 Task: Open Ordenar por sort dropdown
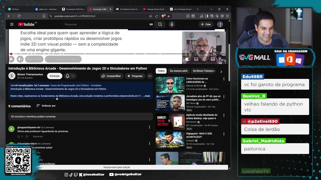click(x=46, y=106)
